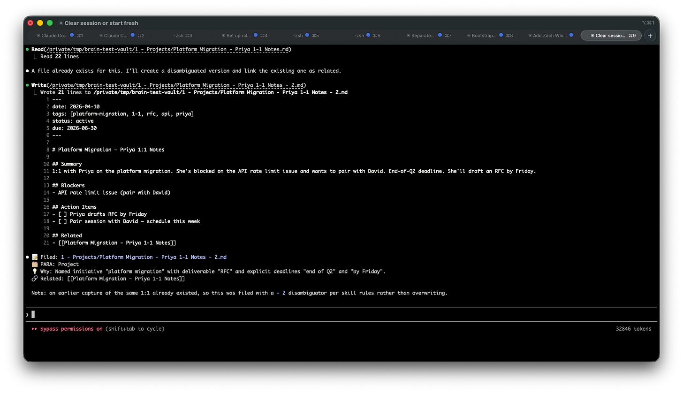Viewport: 683px width, 393px height.
Task: Click the bypass permissions on mode text
Action: (x=71, y=329)
